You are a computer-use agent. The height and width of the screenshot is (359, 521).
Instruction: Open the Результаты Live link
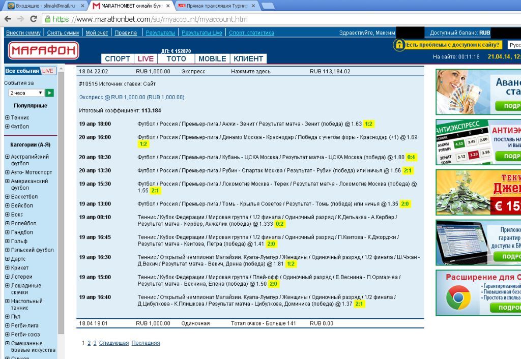201,33
